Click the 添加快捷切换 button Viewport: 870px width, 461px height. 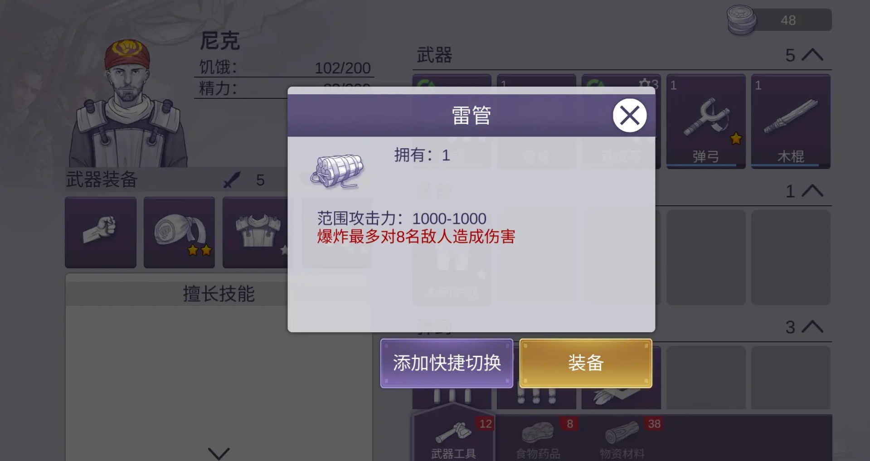pyautogui.click(x=447, y=363)
